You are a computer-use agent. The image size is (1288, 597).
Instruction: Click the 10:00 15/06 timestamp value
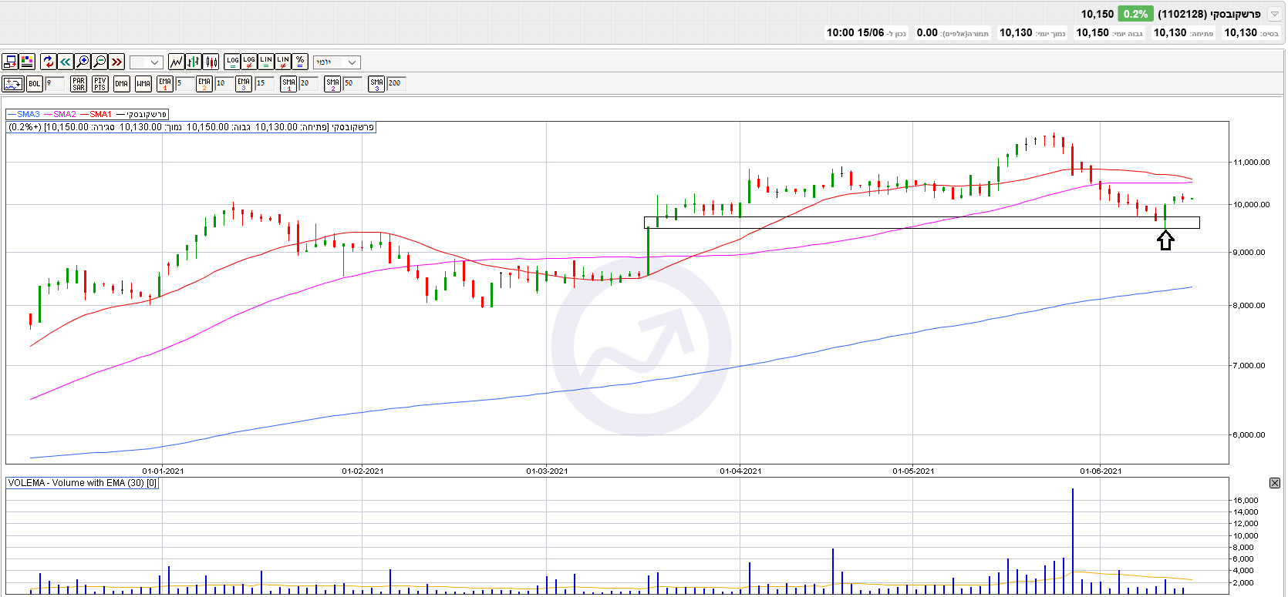tap(855, 32)
